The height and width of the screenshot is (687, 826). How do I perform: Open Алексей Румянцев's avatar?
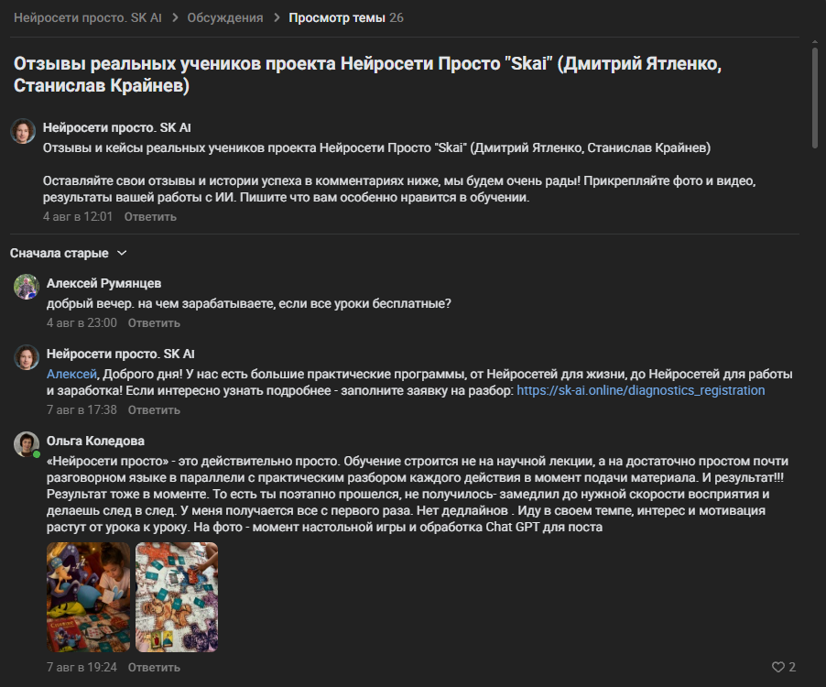click(x=26, y=287)
